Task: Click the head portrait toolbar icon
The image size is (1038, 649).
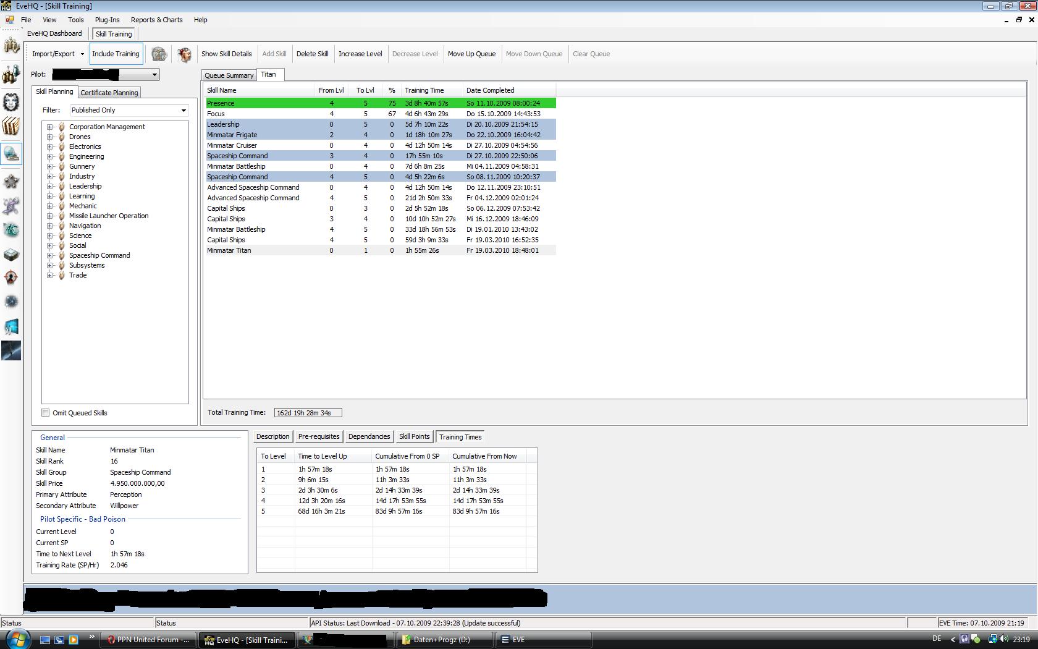Action: pos(184,54)
